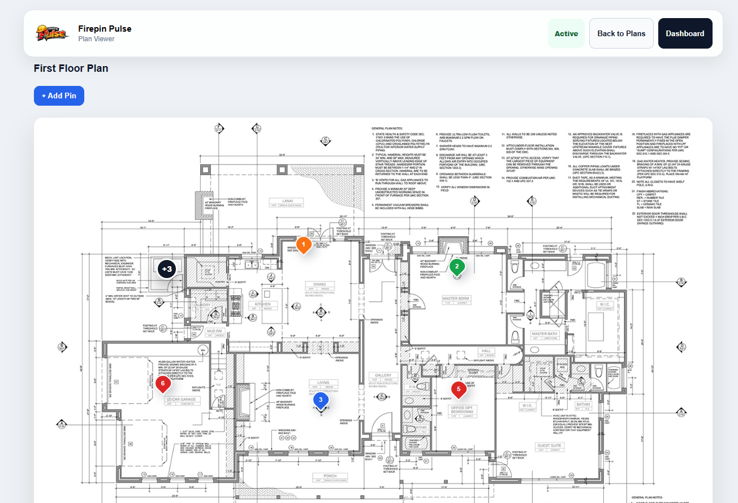Screen dimensions: 738x503
Task: Select green pin 2 in Master Bedroom
Action: click(457, 267)
